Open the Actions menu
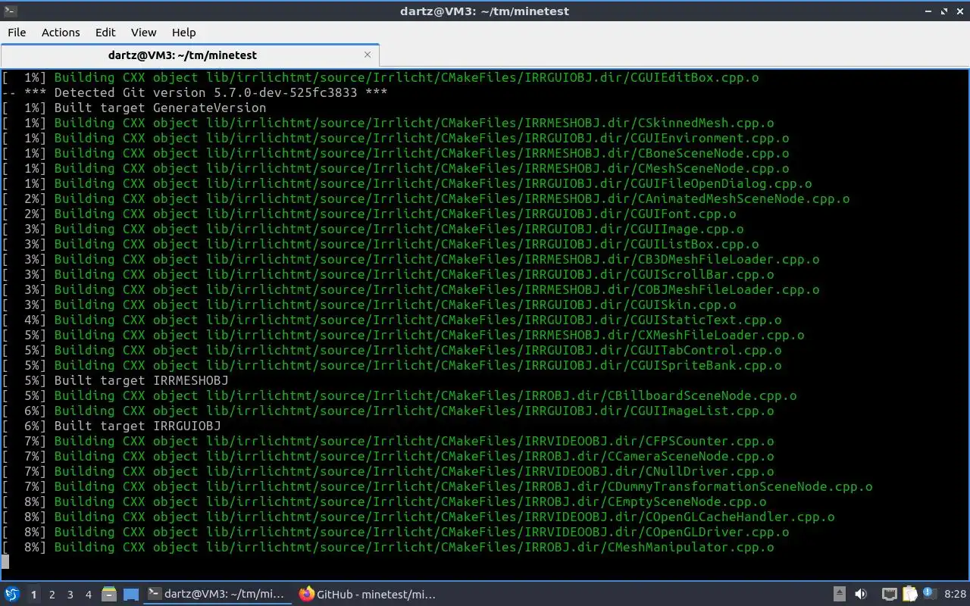 pyautogui.click(x=61, y=32)
